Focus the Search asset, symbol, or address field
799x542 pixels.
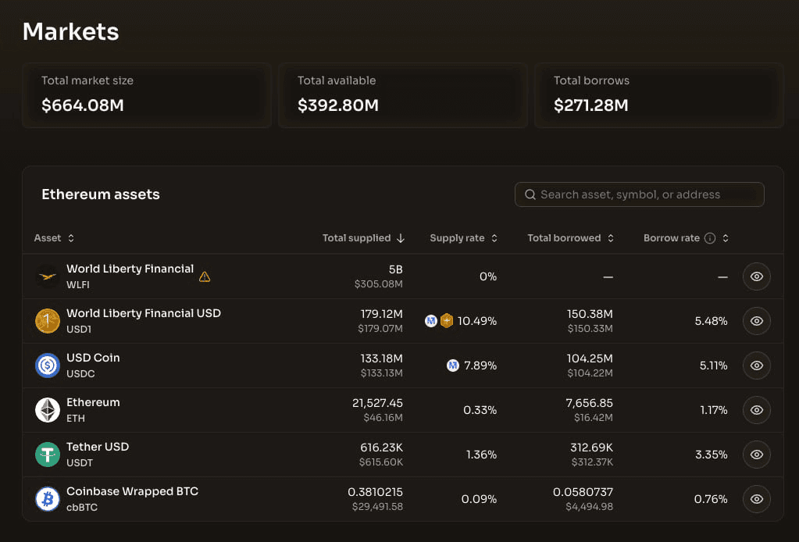pos(639,194)
